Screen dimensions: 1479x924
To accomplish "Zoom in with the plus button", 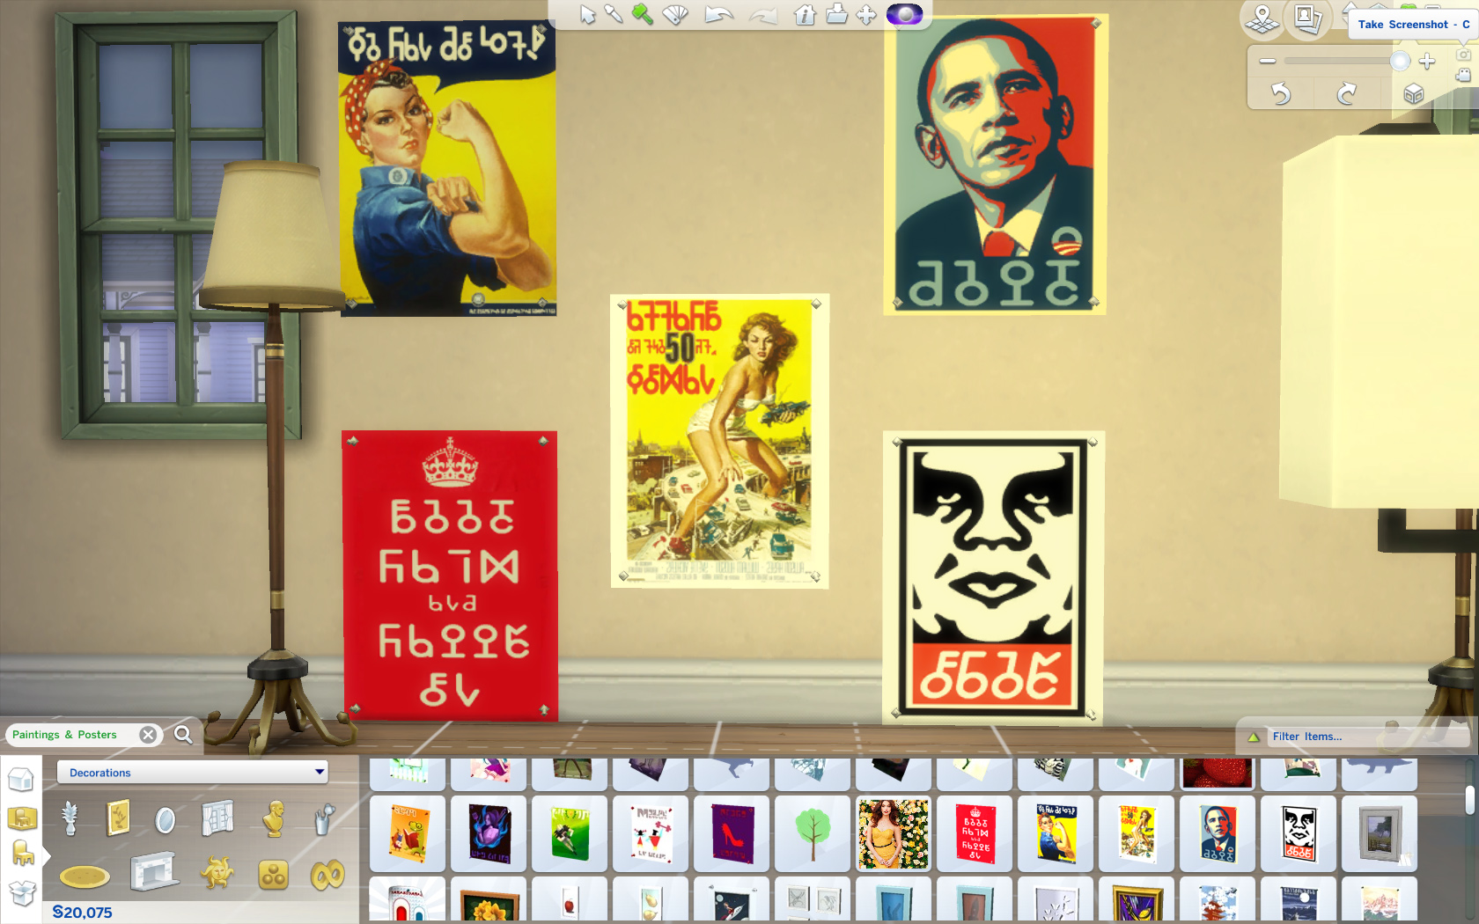I will click(1427, 61).
